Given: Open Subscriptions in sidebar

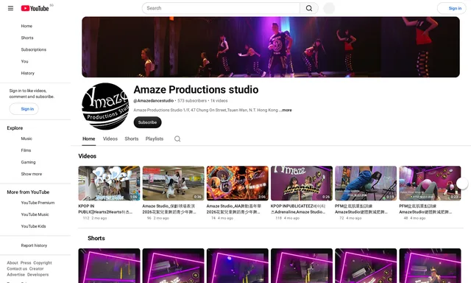Looking at the screenshot, I should pos(34,49).
